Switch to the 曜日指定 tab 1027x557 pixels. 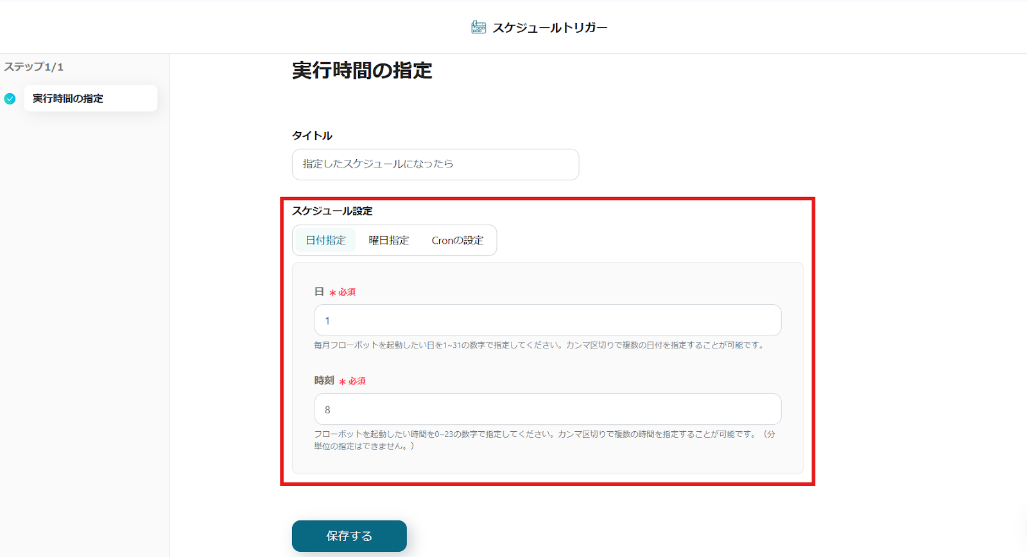click(x=388, y=240)
